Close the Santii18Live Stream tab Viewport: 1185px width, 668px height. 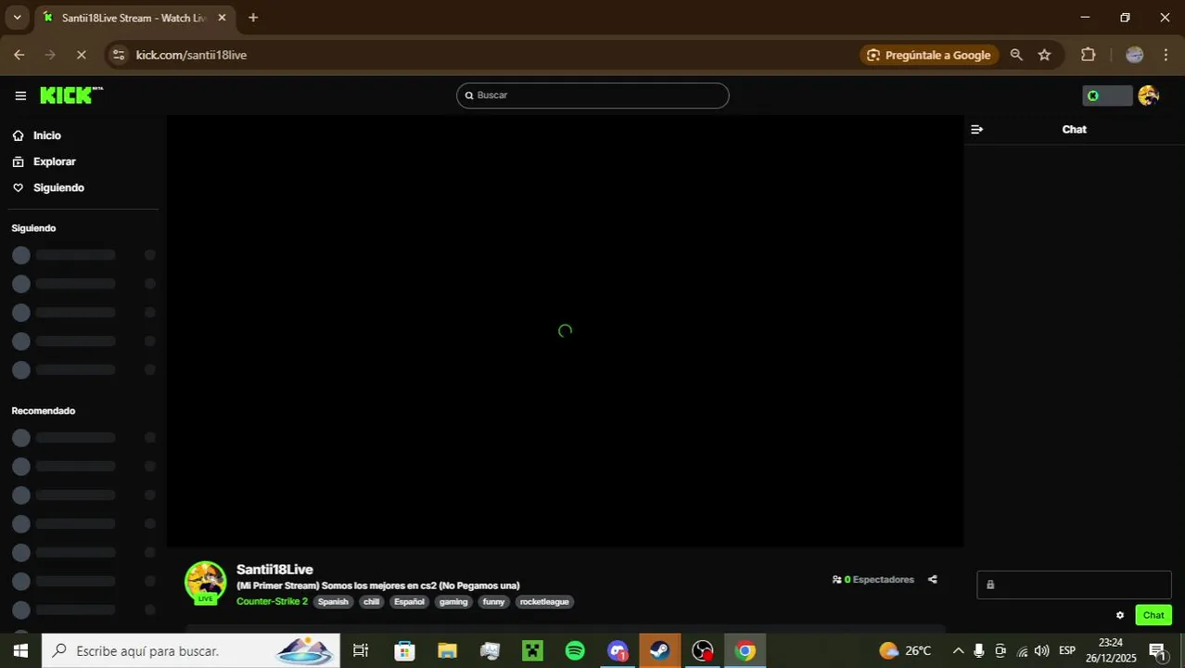pos(222,18)
